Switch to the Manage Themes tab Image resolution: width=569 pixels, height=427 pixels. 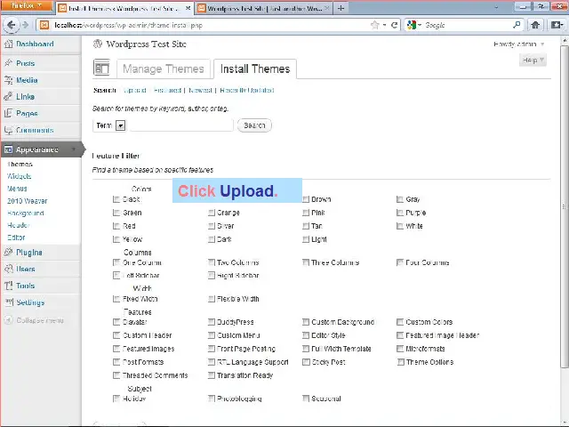point(164,68)
